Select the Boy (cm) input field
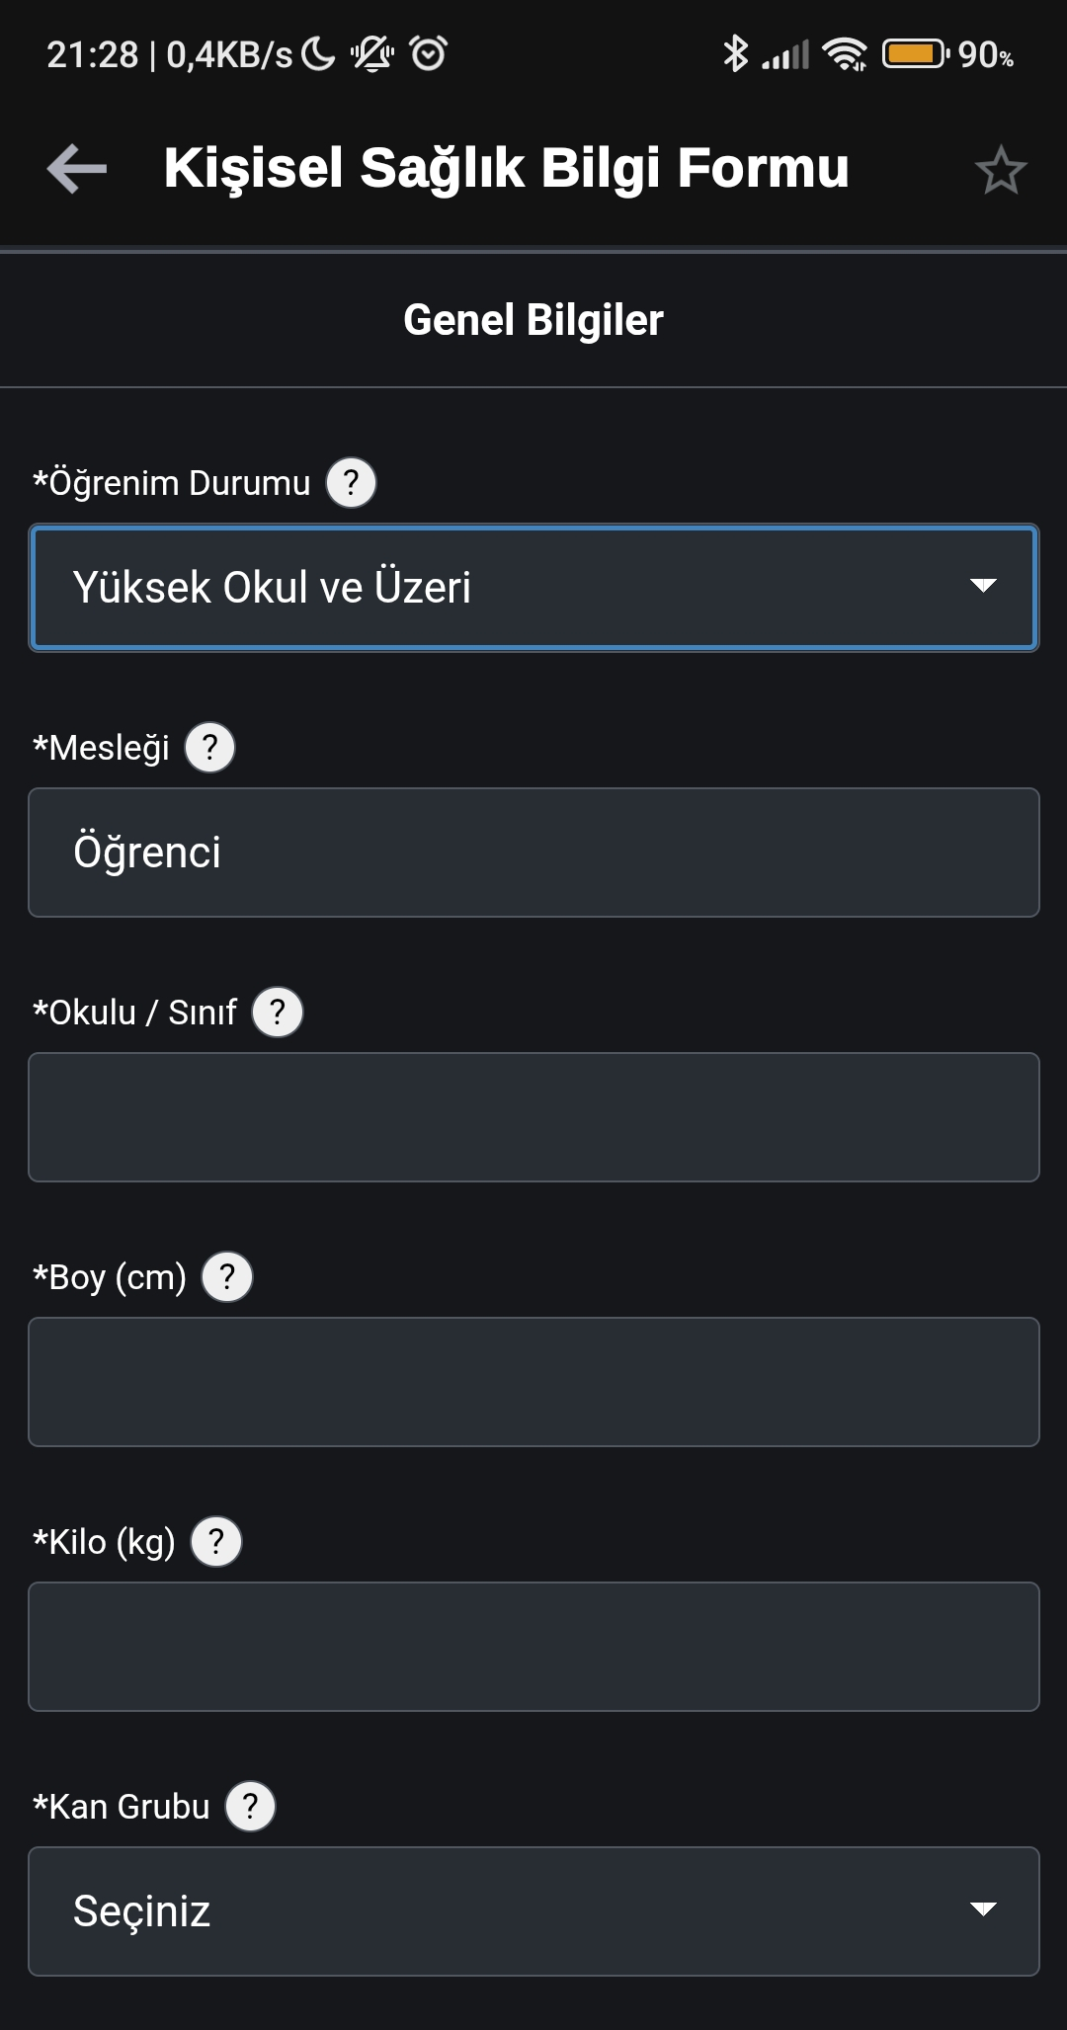 [x=533, y=1382]
